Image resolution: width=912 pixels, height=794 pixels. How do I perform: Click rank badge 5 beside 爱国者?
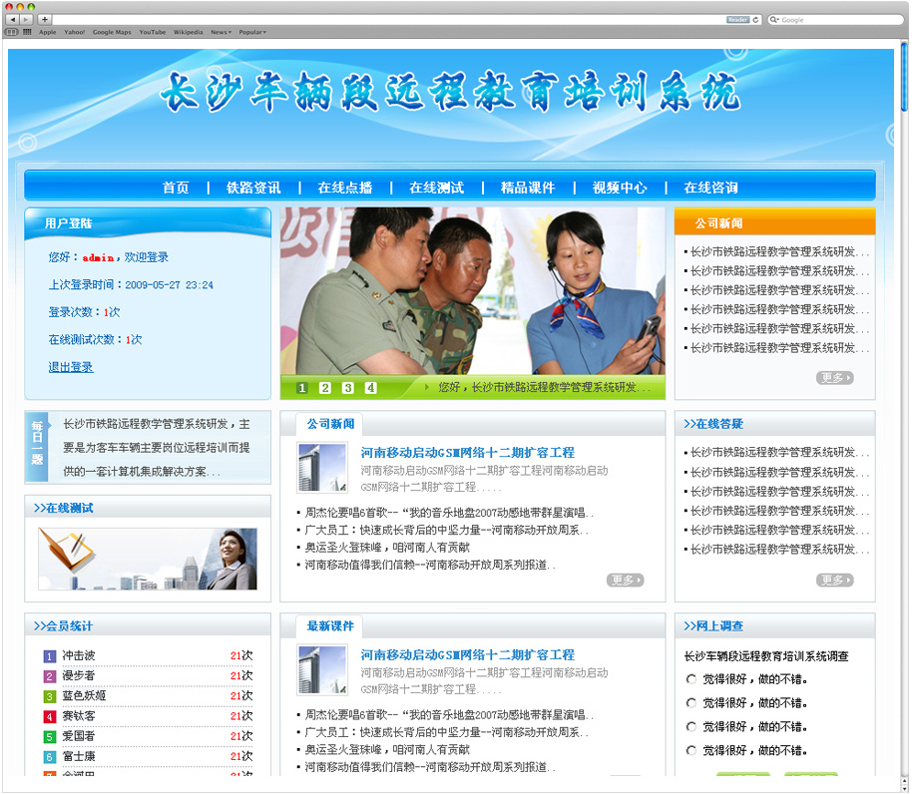(50, 737)
